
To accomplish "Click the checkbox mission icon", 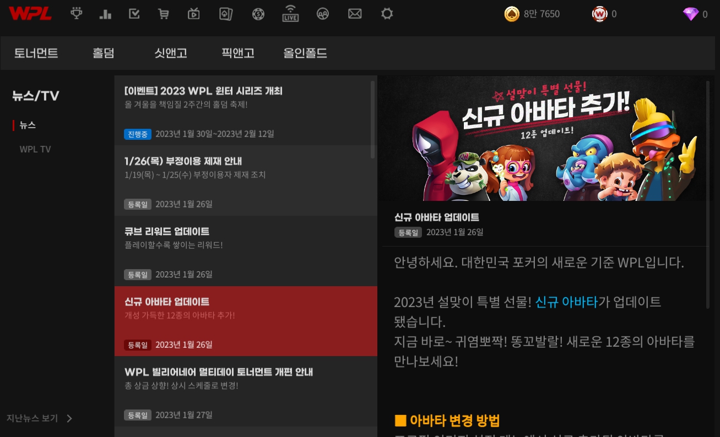I will [x=134, y=14].
